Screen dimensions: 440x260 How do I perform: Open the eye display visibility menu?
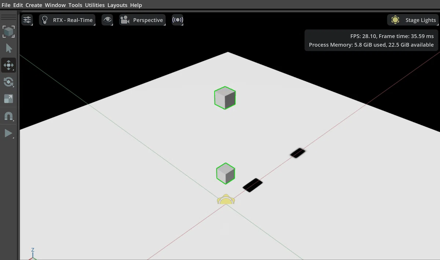pos(107,20)
